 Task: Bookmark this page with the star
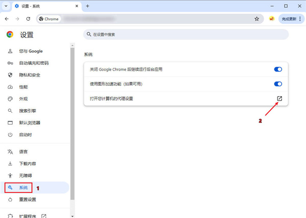click(x=257, y=19)
